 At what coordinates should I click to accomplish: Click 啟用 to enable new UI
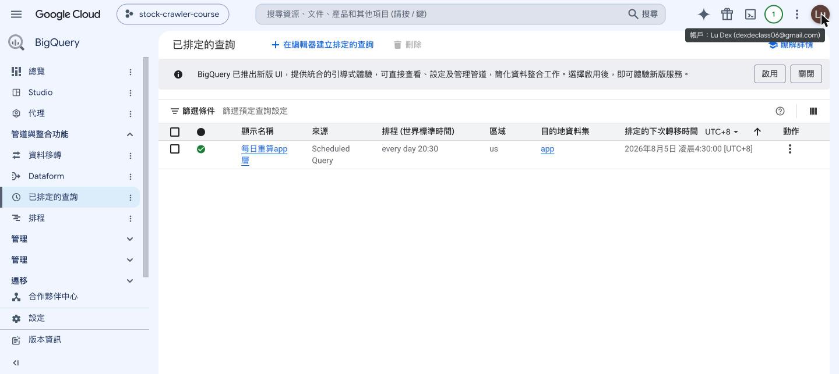pos(770,74)
